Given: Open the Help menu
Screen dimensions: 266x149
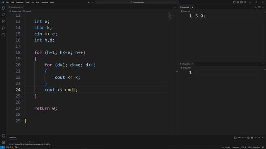Looking at the screenshot, I should [x=52, y=2].
